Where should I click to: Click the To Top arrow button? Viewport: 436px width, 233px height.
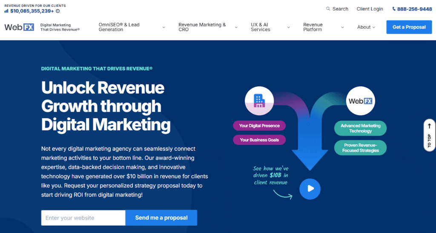point(430,135)
